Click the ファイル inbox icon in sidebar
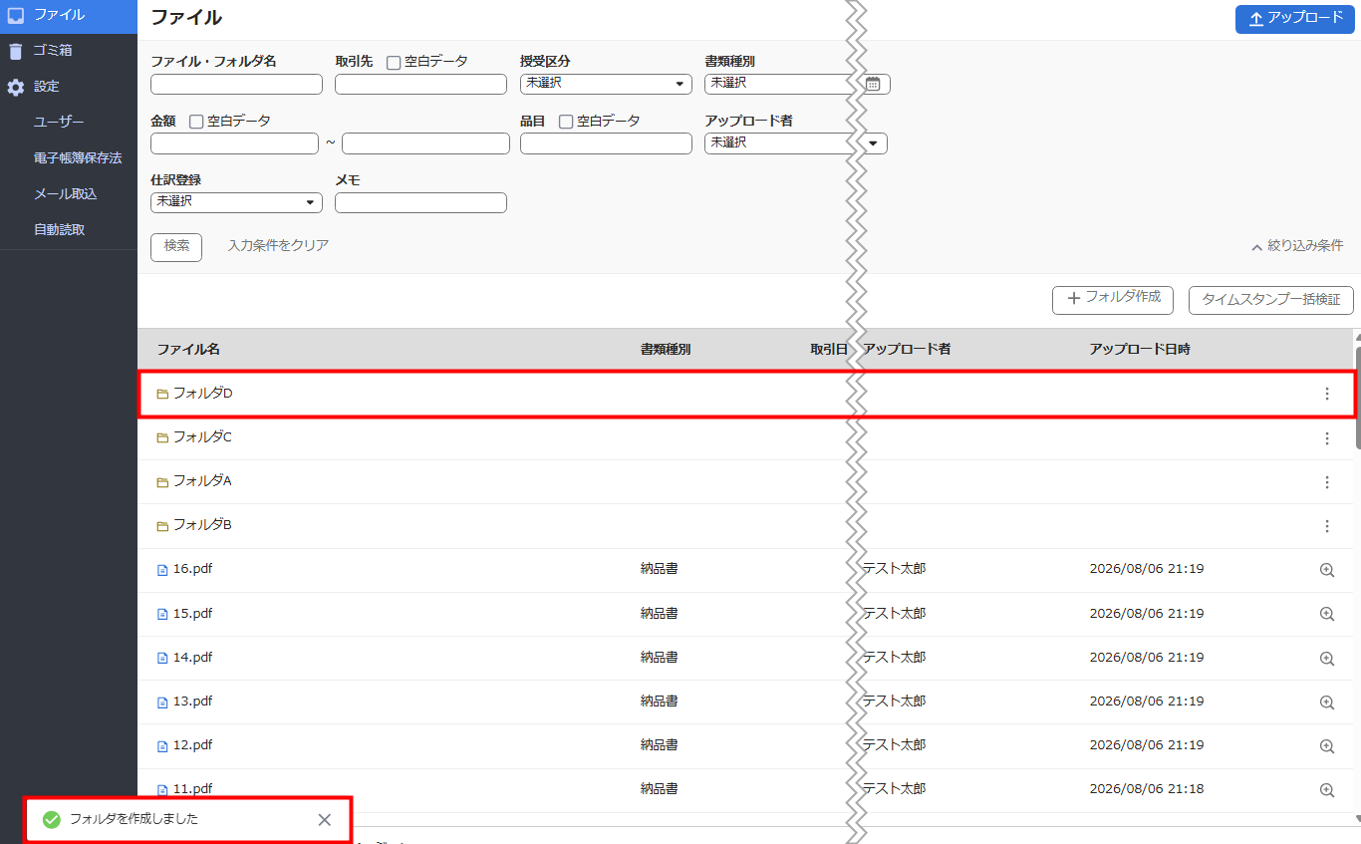The image size is (1361, 844). (x=16, y=15)
